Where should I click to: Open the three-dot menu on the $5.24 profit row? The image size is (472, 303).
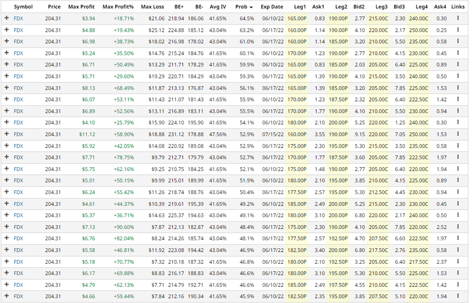coord(458,53)
